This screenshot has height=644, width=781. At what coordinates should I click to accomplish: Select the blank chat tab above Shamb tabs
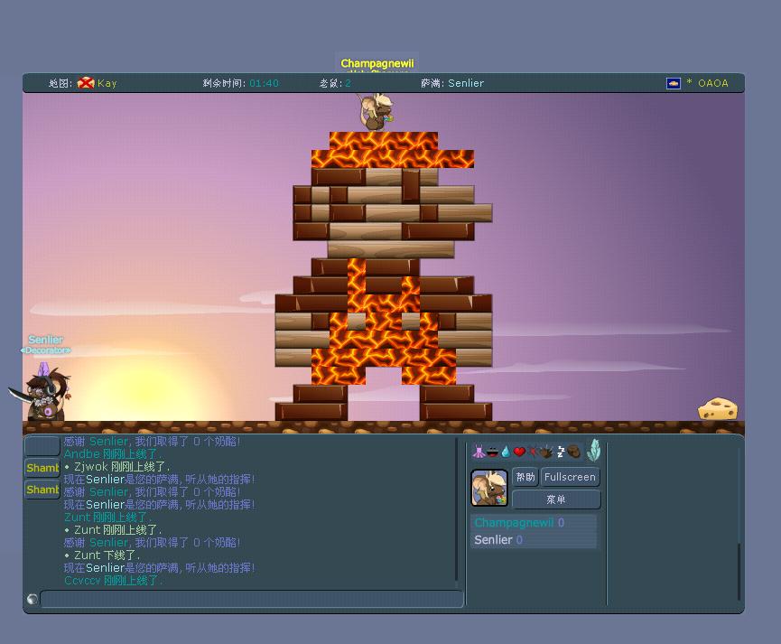(42, 445)
